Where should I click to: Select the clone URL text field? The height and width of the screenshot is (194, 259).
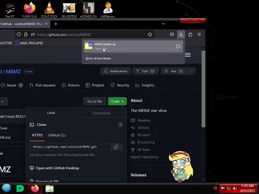70,147
